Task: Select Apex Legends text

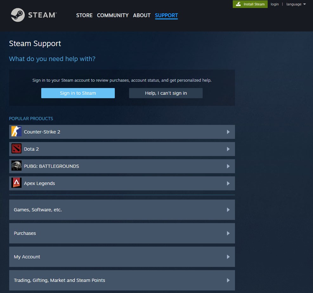Action: tap(39, 183)
